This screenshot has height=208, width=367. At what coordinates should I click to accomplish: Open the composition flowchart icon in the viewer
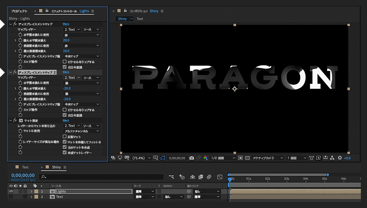[x=332, y=158]
